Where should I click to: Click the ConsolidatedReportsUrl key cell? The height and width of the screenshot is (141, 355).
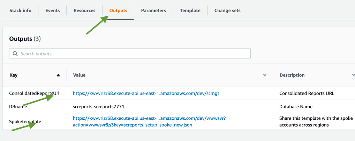coord(34,94)
